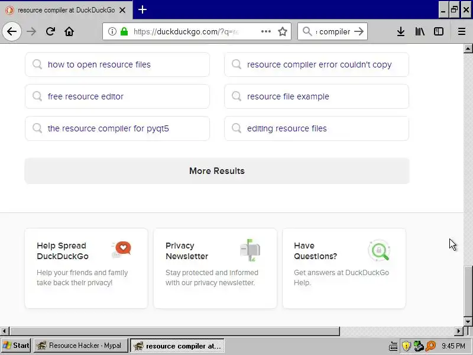
Task: Show site information icon in address bar
Action: click(112, 31)
